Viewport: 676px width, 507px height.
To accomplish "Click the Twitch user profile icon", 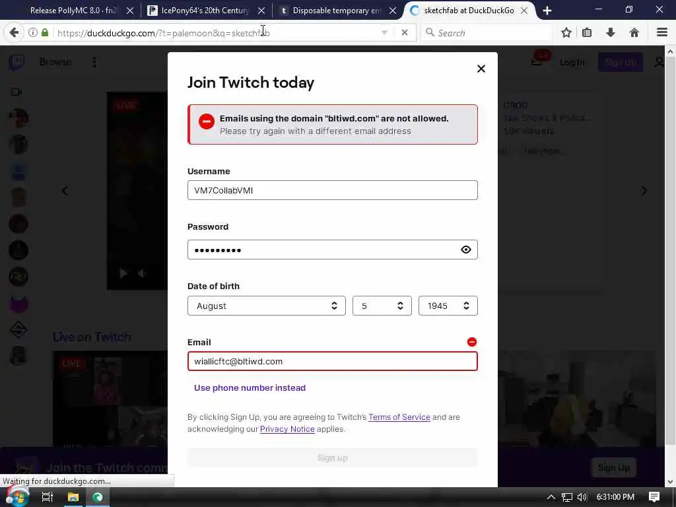I will (659, 63).
